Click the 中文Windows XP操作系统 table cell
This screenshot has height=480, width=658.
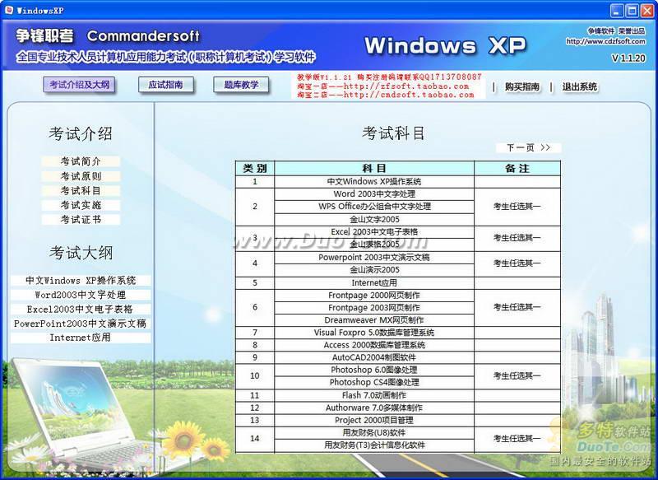[x=374, y=181]
